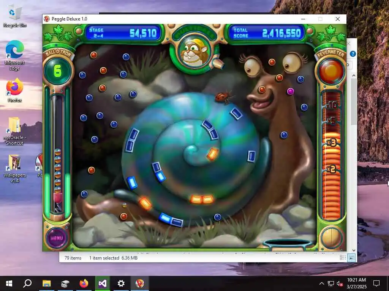
Task: Open Settings gear in taskbar
Action: pyautogui.click(x=121, y=283)
